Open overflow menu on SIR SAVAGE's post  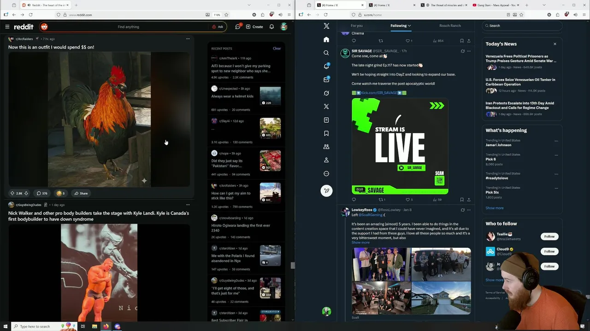(469, 51)
